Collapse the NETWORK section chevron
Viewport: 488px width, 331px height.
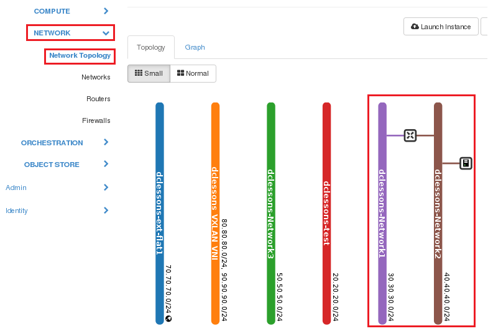[106, 33]
